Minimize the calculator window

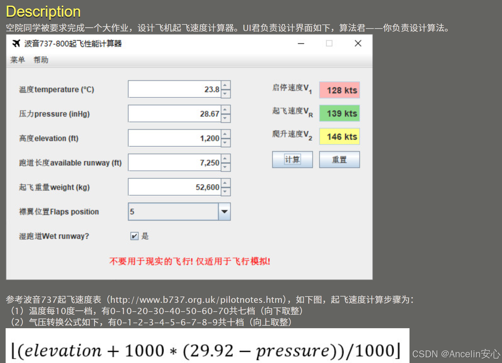point(301,43)
